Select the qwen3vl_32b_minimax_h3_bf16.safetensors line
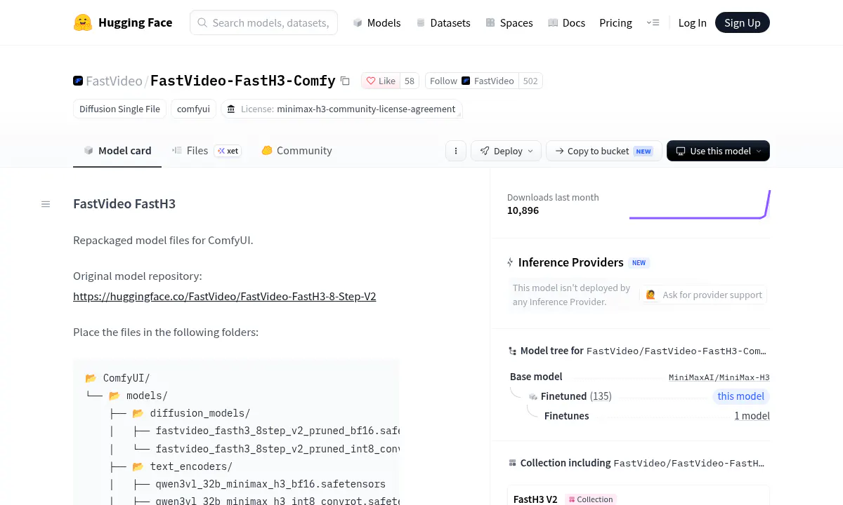Screen dimensions: 843x505 point(270,484)
